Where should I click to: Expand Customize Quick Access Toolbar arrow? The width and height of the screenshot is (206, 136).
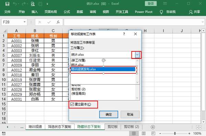tap(47, 4)
